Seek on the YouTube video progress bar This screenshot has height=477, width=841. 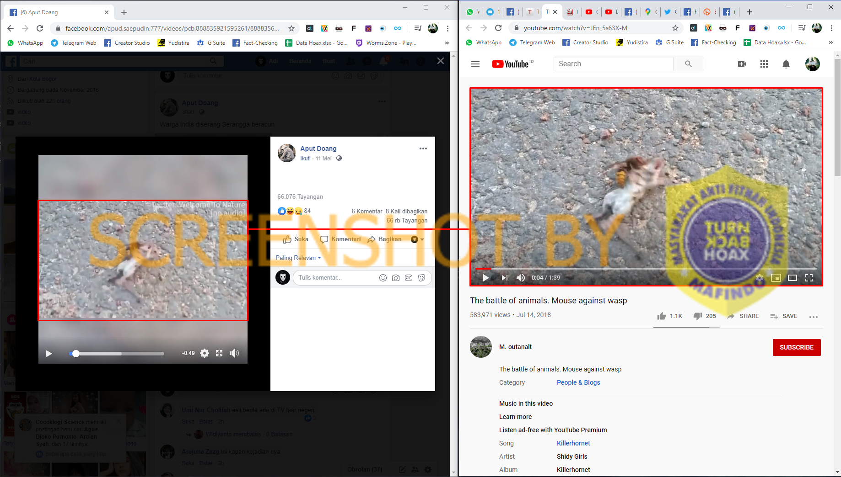pyautogui.click(x=646, y=269)
